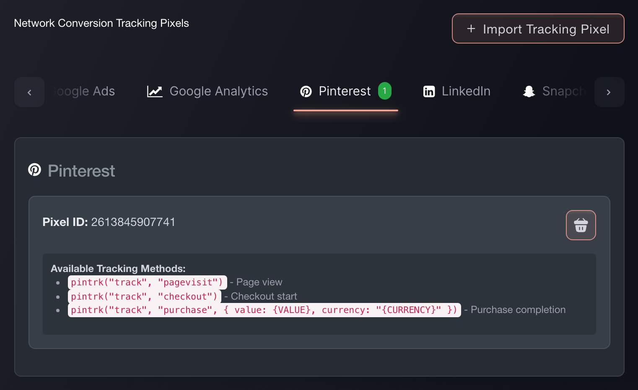
Task: Click the Pixel ID label
Action: [x=65, y=222]
